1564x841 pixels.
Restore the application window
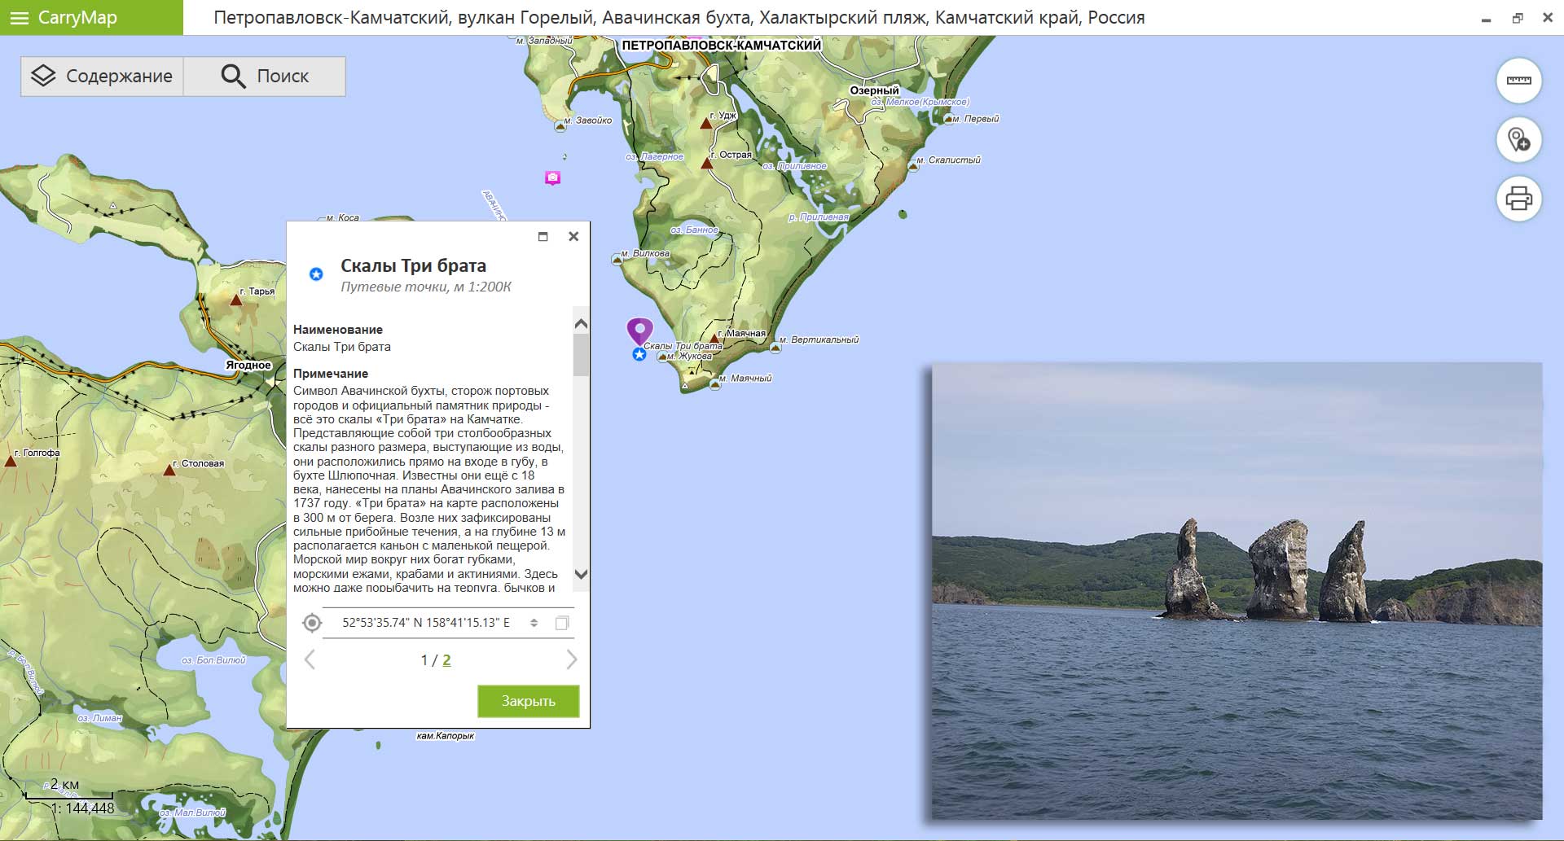pos(1518,18)
